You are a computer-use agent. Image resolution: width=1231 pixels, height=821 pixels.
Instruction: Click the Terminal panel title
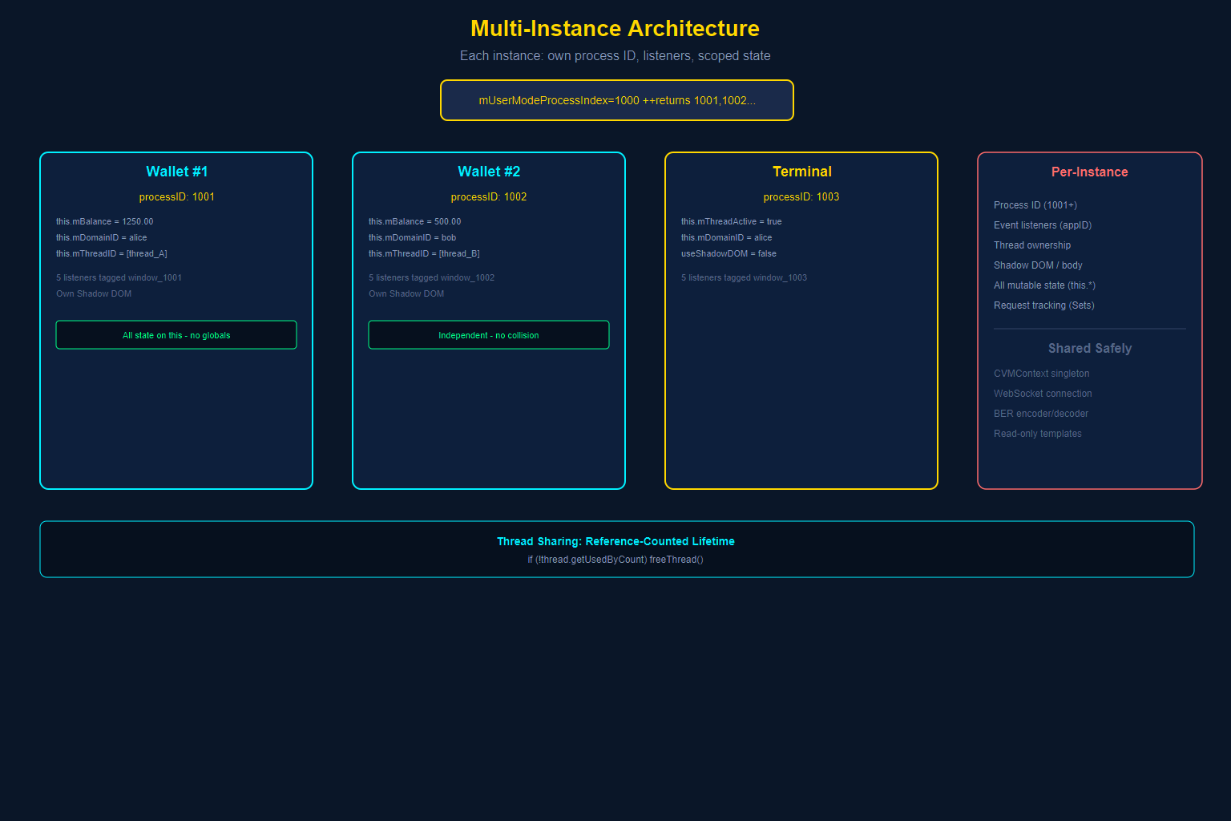(801, 171)
